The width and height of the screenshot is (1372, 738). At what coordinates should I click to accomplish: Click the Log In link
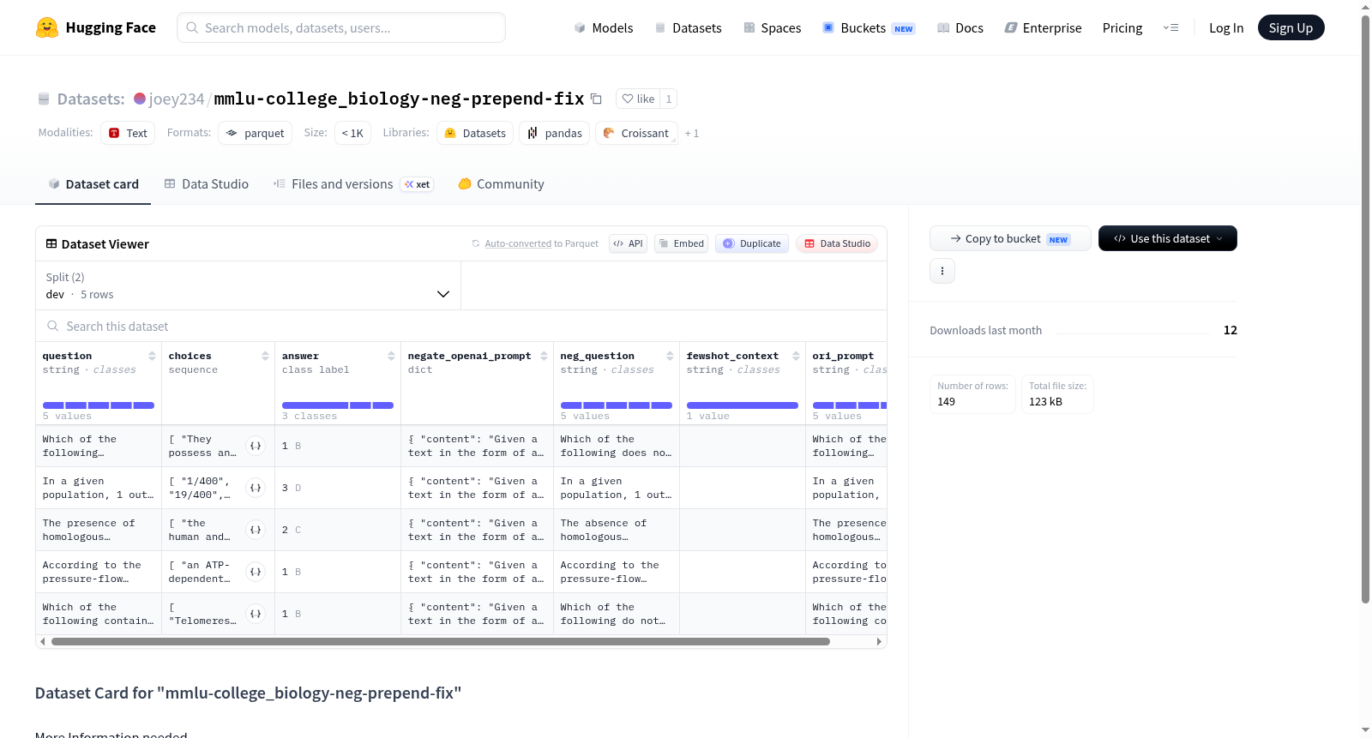[x=1226, y=28]
